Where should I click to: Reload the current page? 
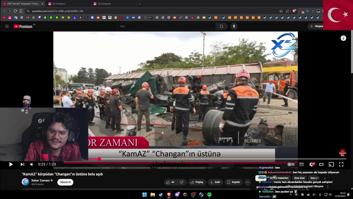(15, 11)
